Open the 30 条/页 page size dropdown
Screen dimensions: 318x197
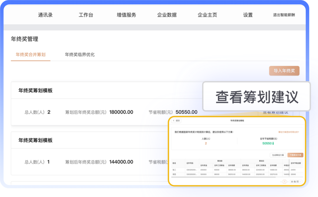(x=295, y=181)
